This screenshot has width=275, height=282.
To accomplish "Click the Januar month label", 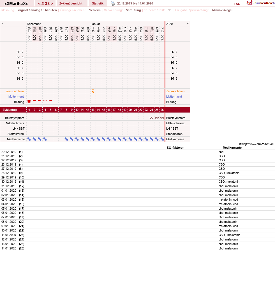I will [95, 24].
